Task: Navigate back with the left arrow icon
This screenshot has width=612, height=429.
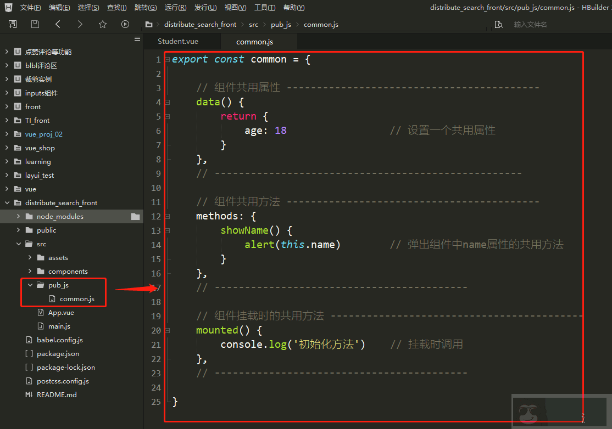Action: pos(57,24)
